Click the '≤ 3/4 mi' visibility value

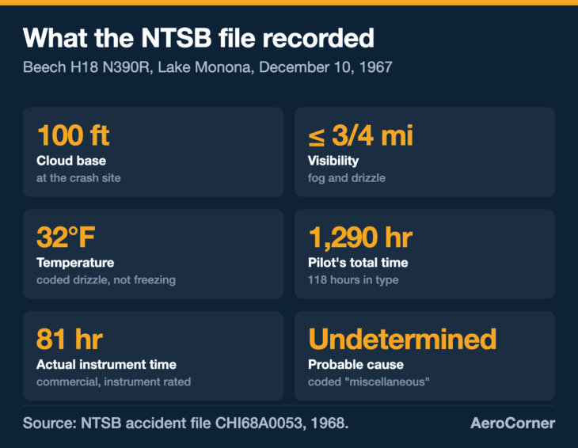[360, 135]
